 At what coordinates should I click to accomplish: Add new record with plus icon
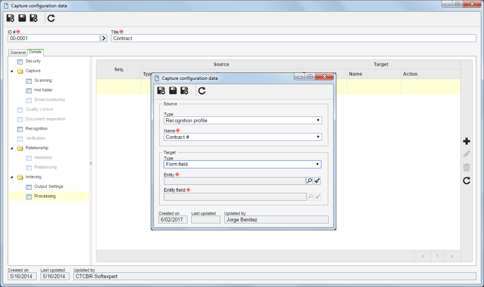[467, 141]
